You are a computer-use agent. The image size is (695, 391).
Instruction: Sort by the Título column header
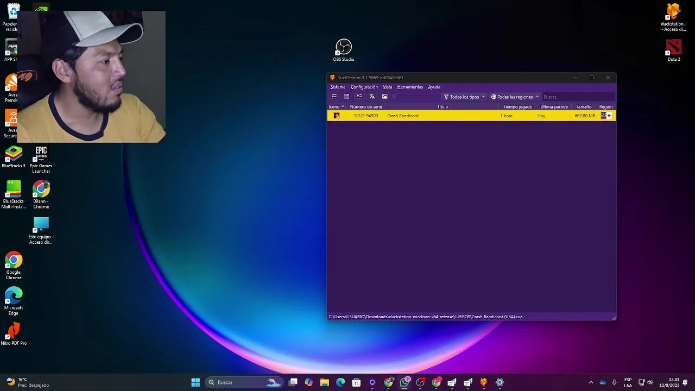(x=443, y=106)
